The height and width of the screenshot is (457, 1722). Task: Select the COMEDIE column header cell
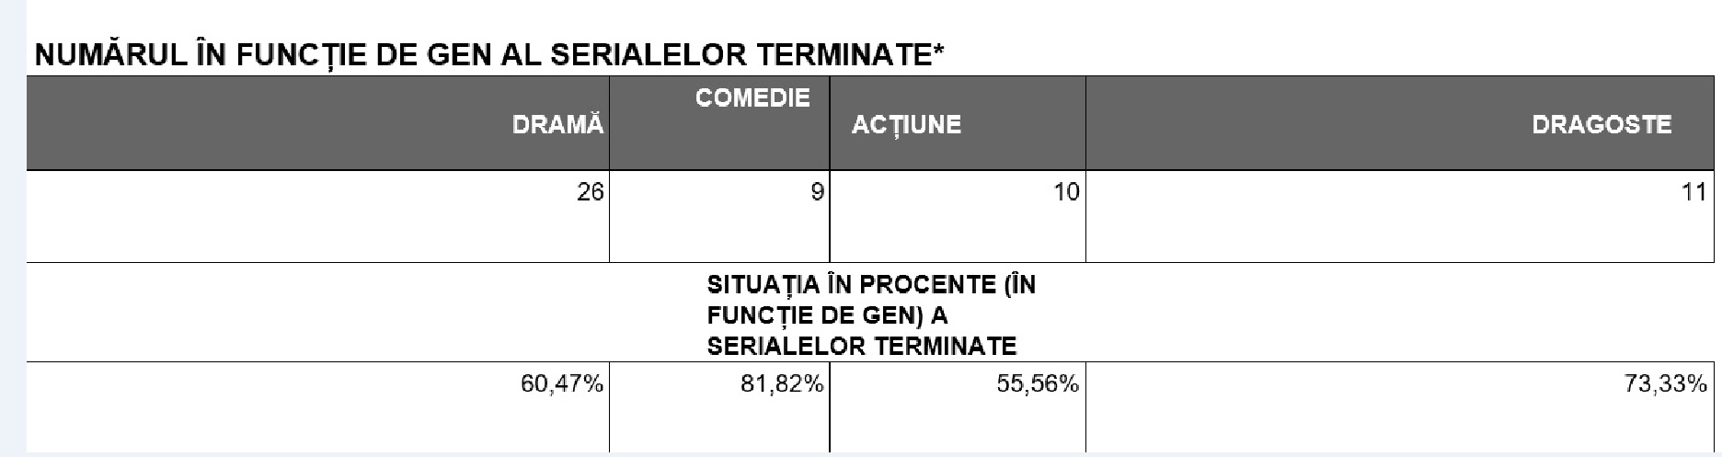click(752, 98)
